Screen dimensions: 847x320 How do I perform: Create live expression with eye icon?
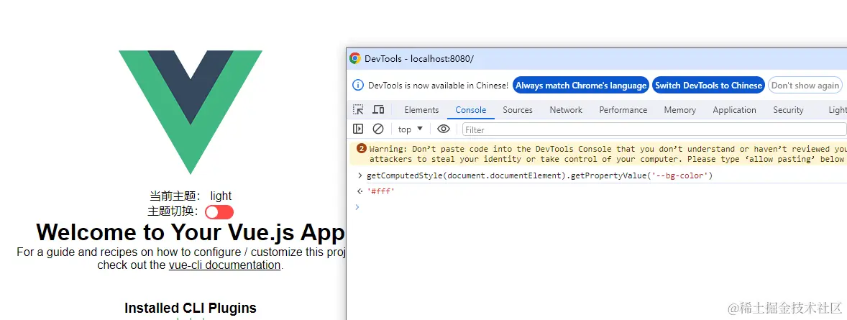(x=444, y=129)
